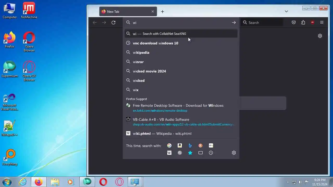333x187 pixels.
Task: Open a new tab with plus button
Action: tap(163, 11)
